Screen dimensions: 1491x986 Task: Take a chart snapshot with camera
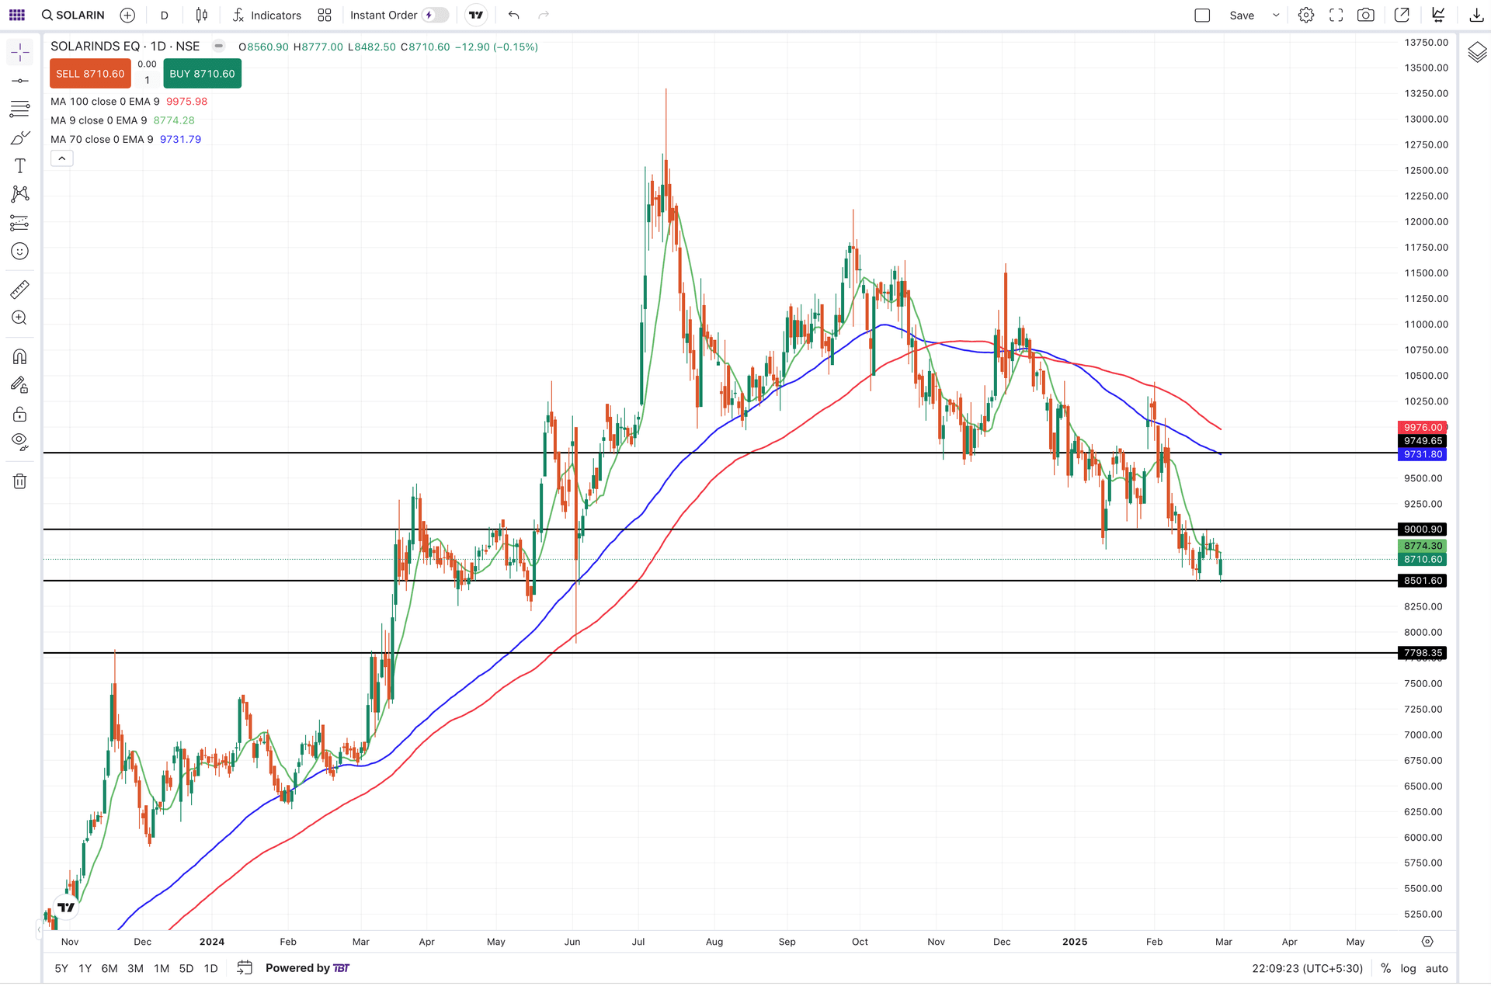[1365, 15]
